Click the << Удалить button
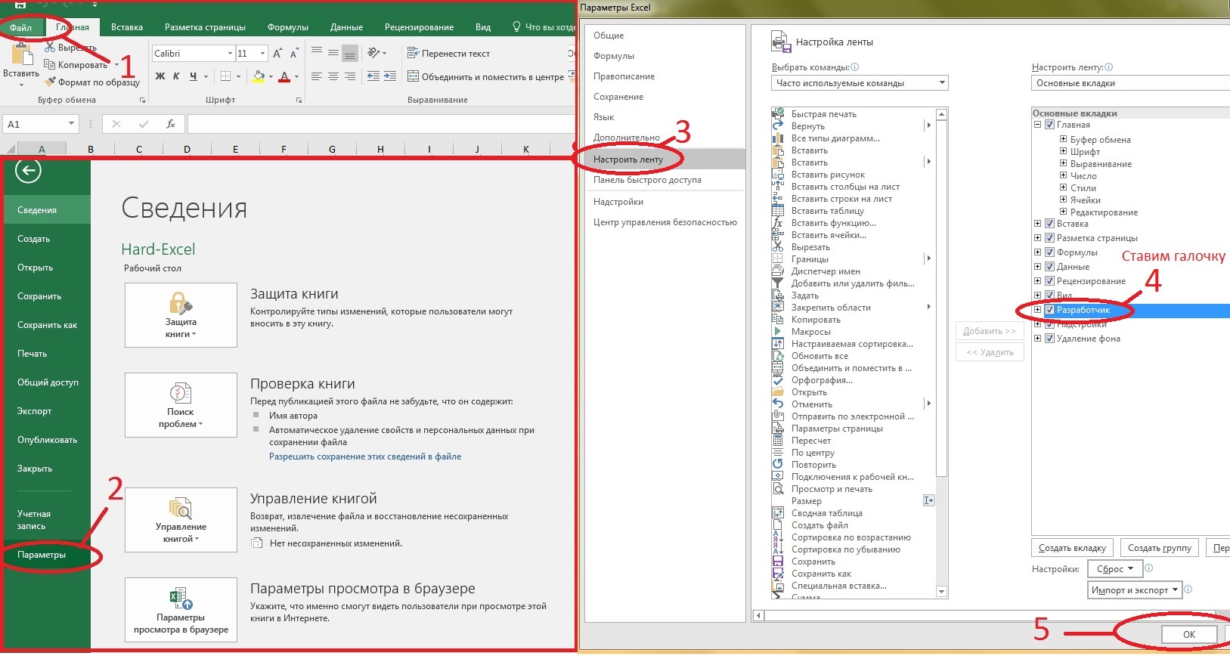Screen dimensions: 1230x656 click(x=990, y=352)
